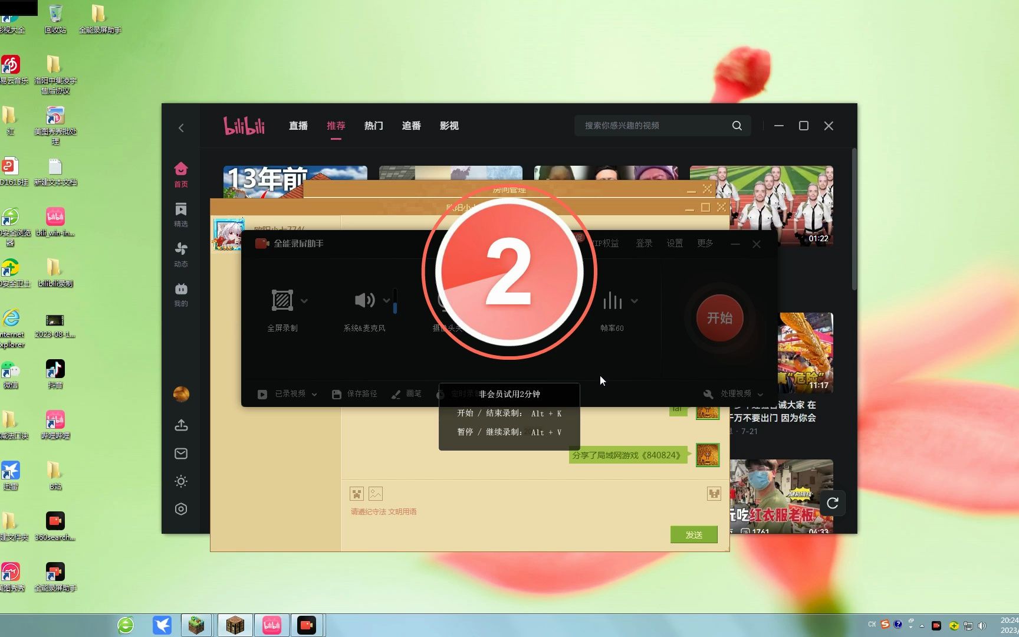The width and height of the screenshot is (1019, 637).
Task: Click the magnifier search icon in bilibili
Action: (737, 126)
